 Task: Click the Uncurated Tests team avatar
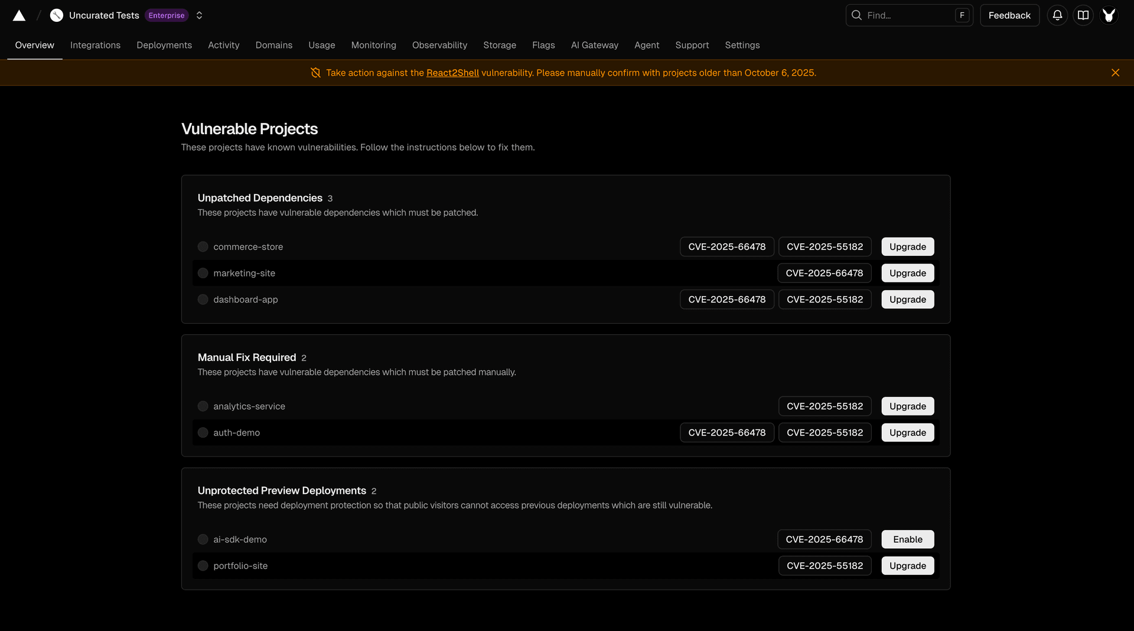[57, 15]
